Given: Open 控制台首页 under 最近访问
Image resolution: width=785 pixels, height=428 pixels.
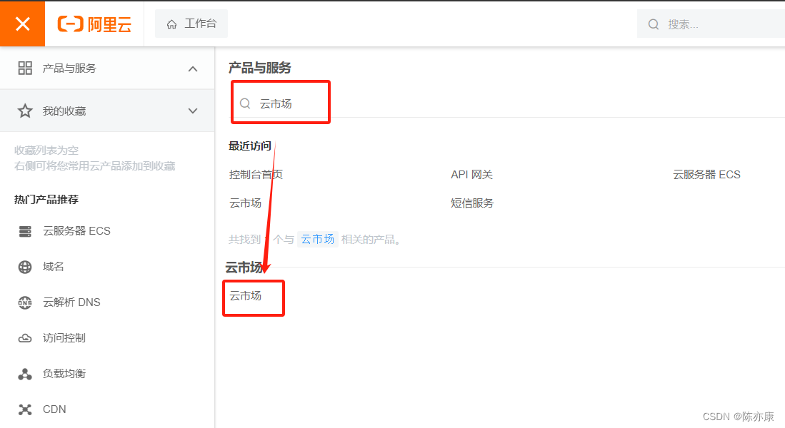Looking at the screenshot, I should (x=256, y=175).
